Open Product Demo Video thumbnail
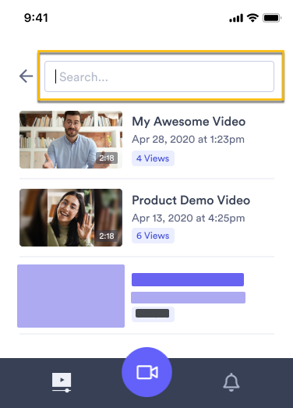Screen dimensions: 293x408 (x=71, y=218)
